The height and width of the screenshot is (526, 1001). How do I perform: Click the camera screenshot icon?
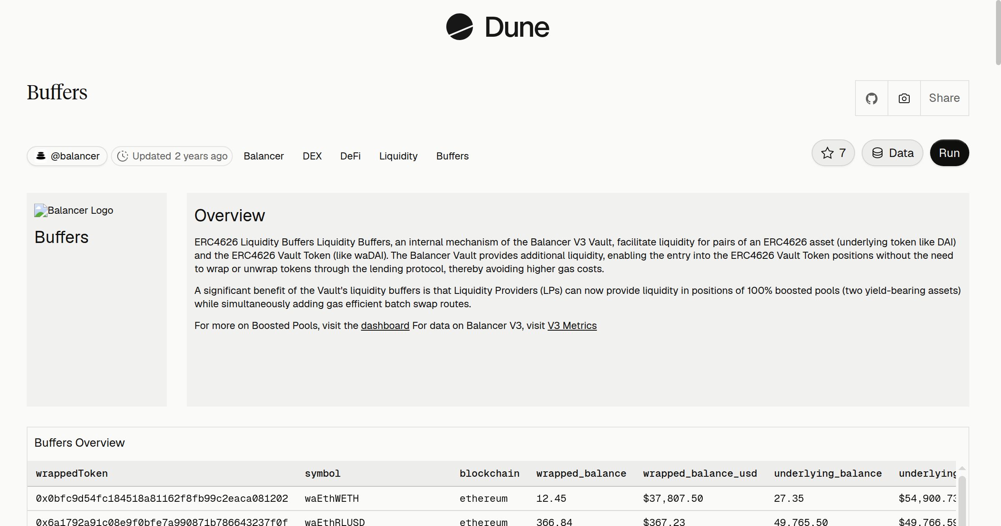tap(904, 98)
